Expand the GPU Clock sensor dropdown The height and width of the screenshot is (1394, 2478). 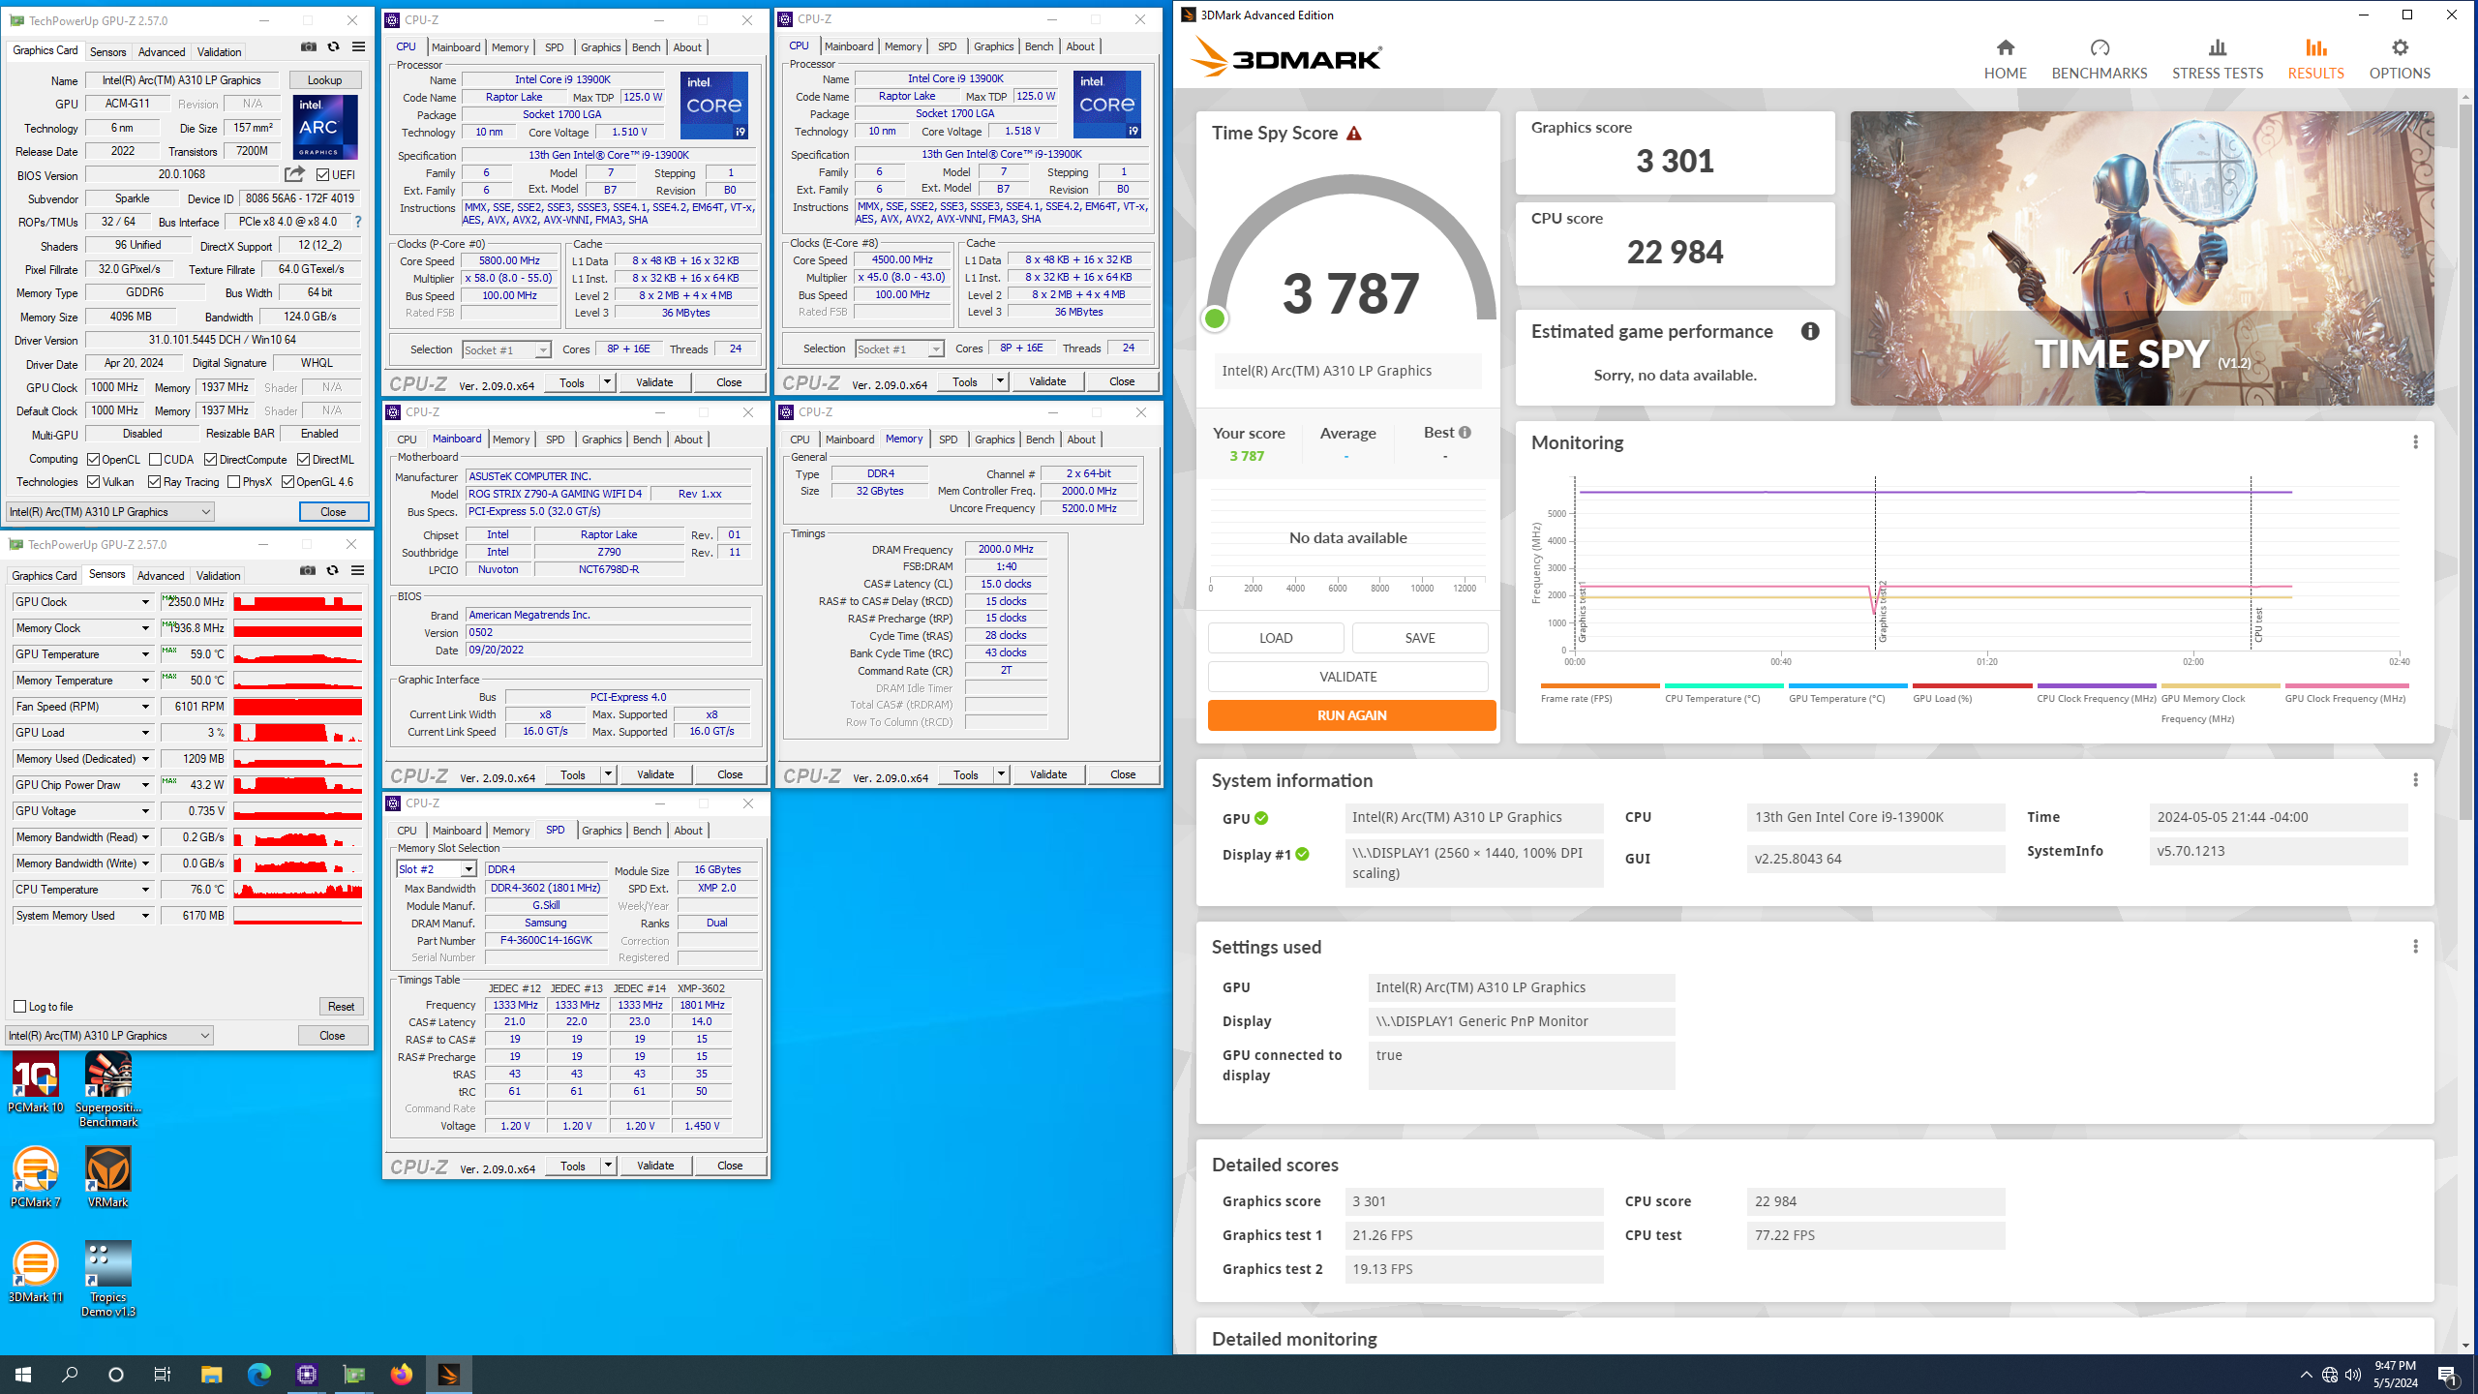[145, 602]
